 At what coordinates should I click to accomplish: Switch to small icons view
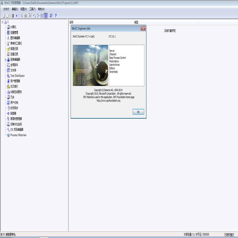pos(38,16)
